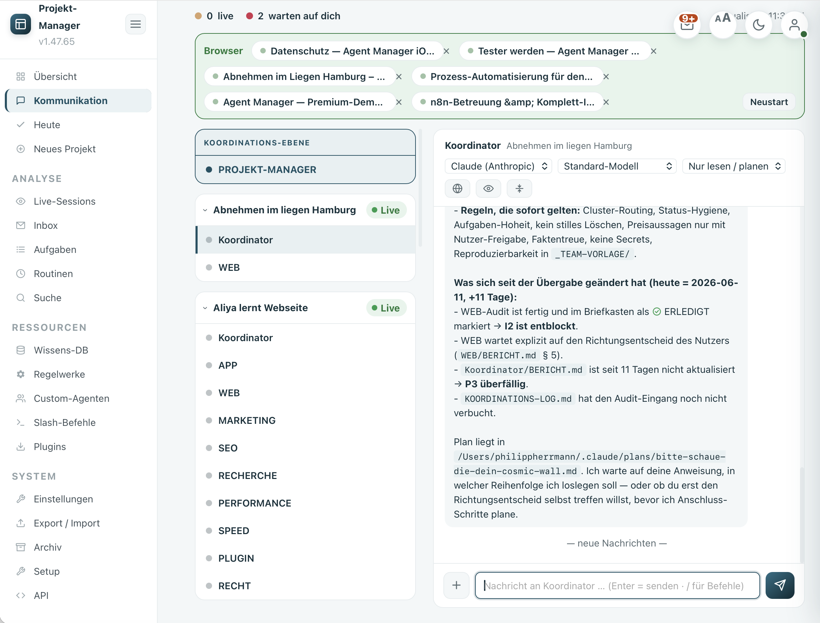Click the Regelwerke gear icon entry
820x623 pixels.
coord(78,374)
